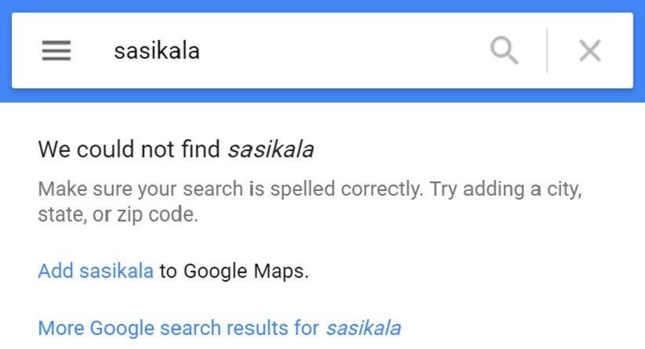Clear the search with the X icon
Viewport: 645px width, 349px height.
coord(590,51)
